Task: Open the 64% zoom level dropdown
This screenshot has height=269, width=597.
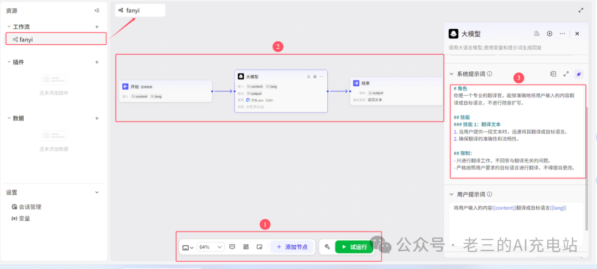Action: tap(211, 247)
